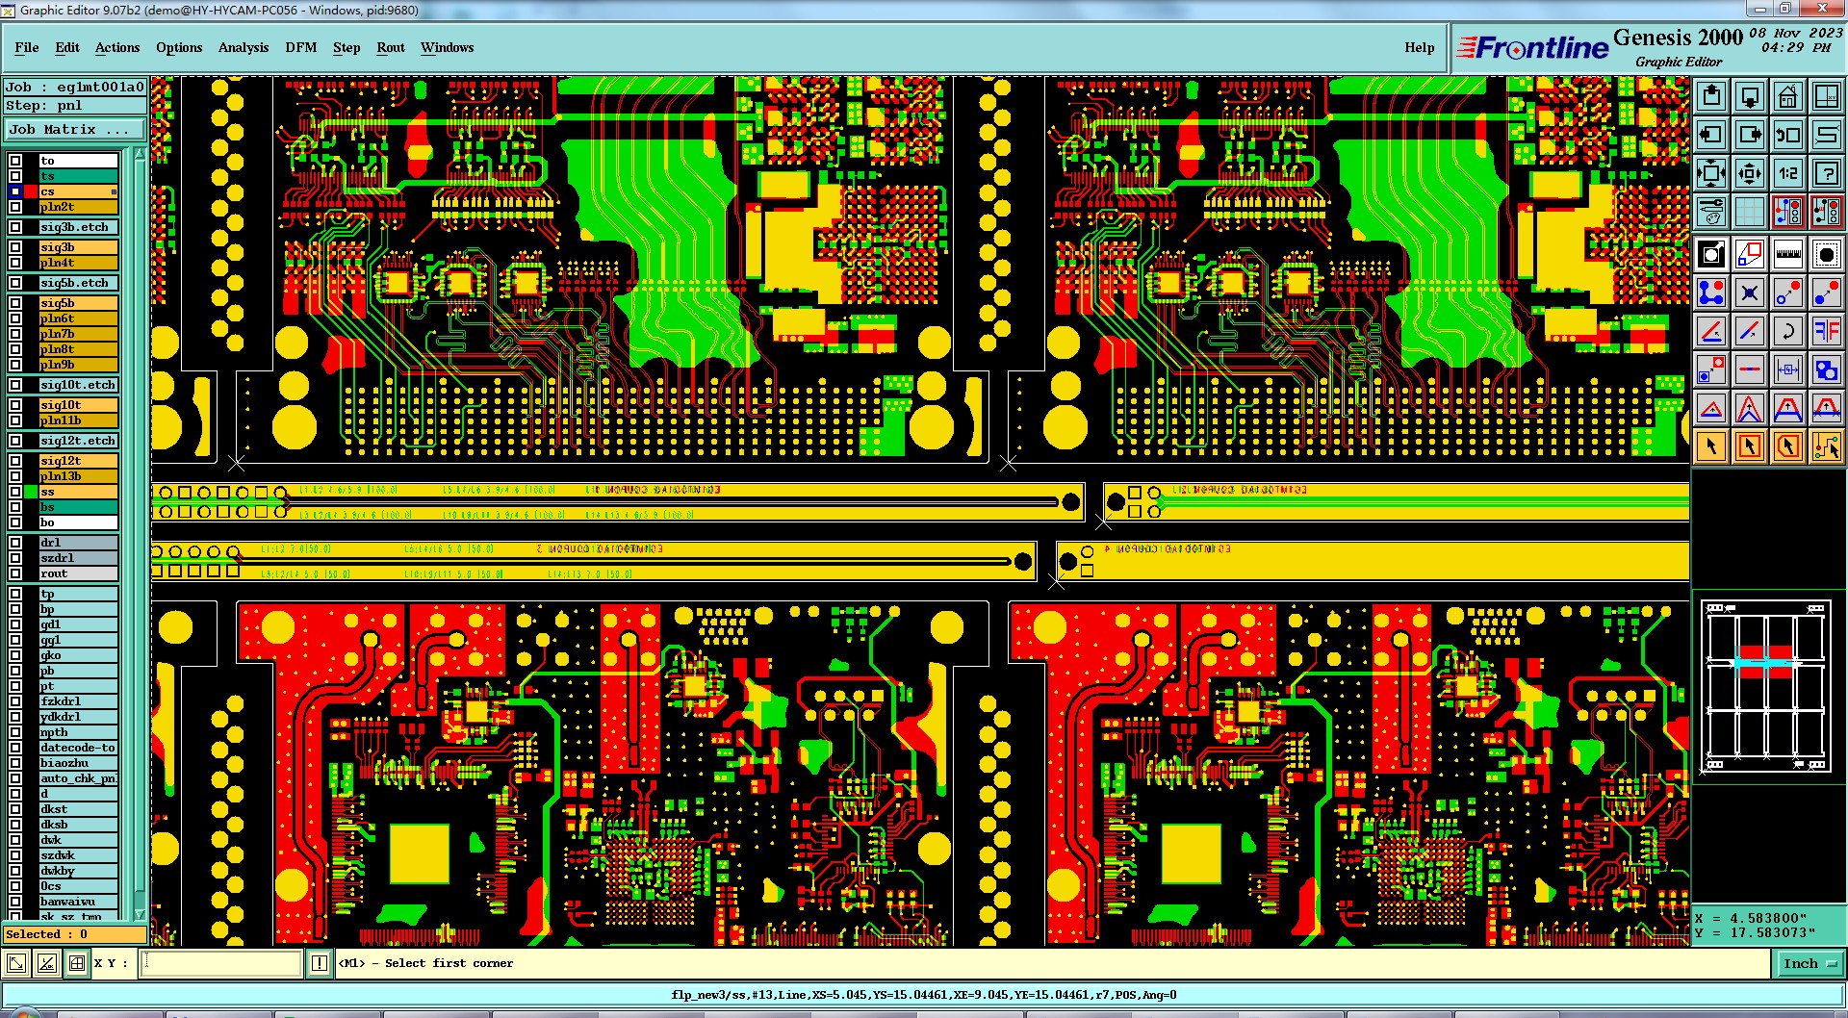This screenshot has height=1018, width=1848.
Task: Click the rotate arrow tool icon
Action: click(x=1788, y=331)
